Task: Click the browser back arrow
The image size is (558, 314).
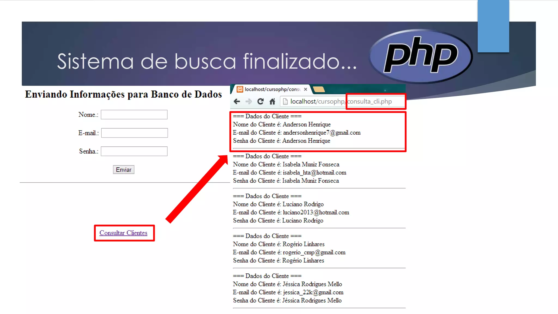Action: click(237, 101)
